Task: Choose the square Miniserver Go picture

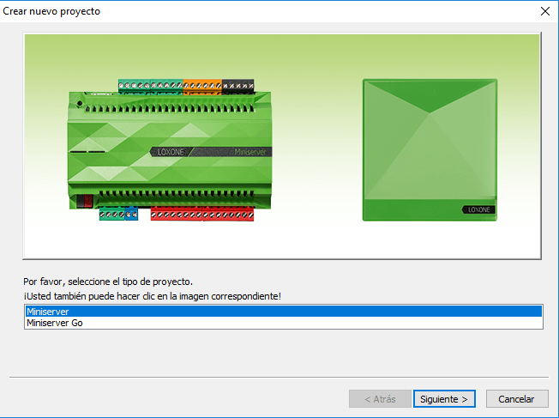Action: [x=429, y=150]
